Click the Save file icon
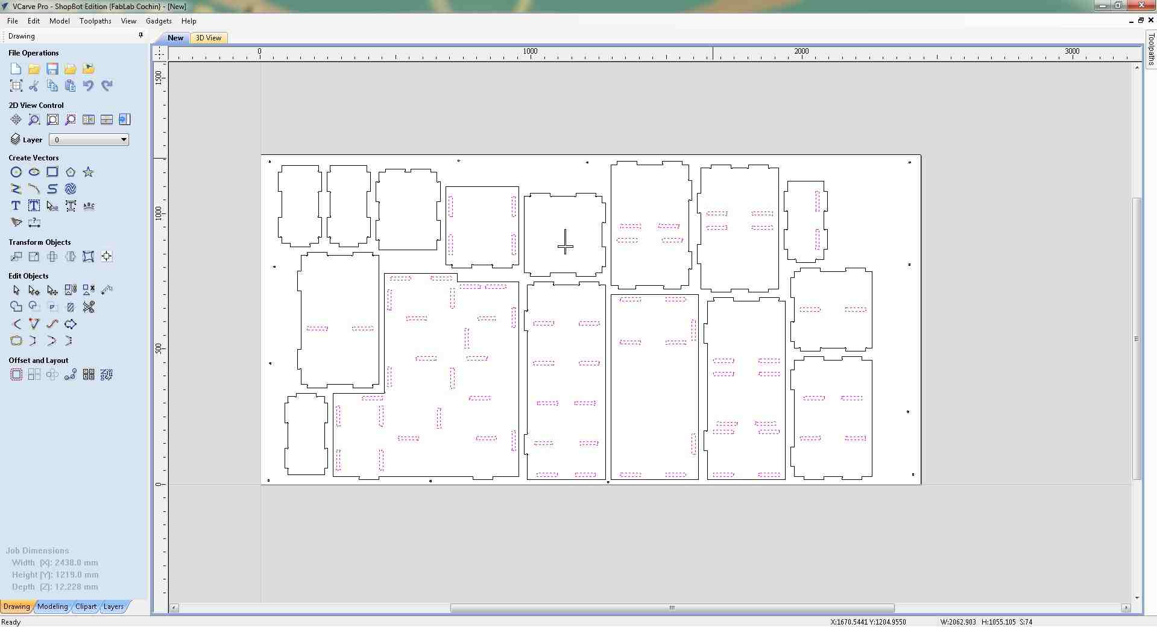 tap(52, 69)
